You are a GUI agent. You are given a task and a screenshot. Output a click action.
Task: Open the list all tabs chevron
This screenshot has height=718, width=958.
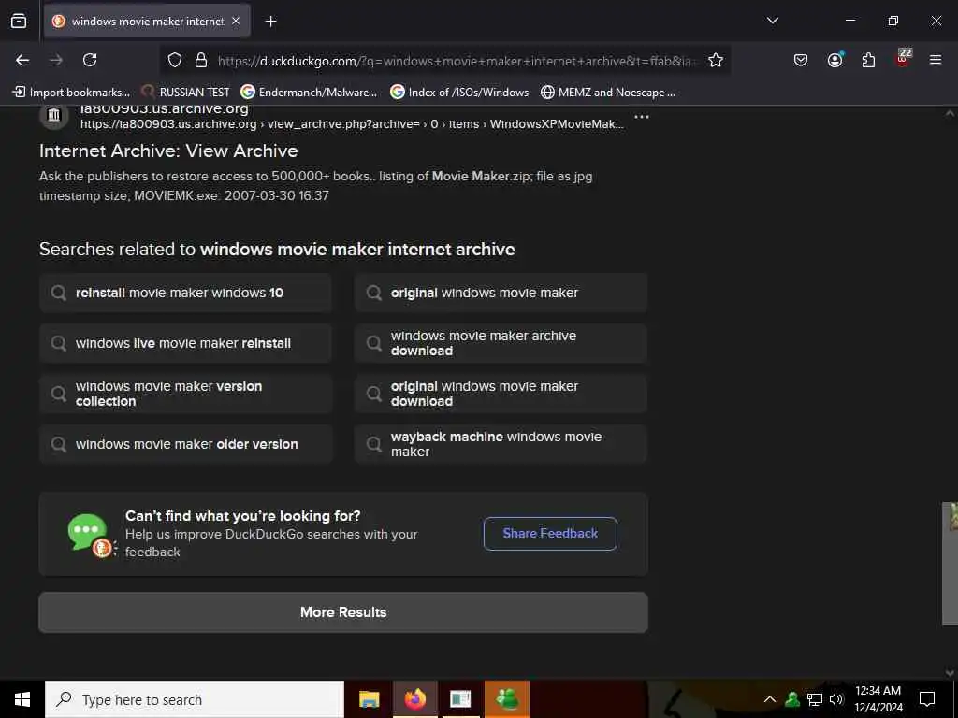click(772, 21)
